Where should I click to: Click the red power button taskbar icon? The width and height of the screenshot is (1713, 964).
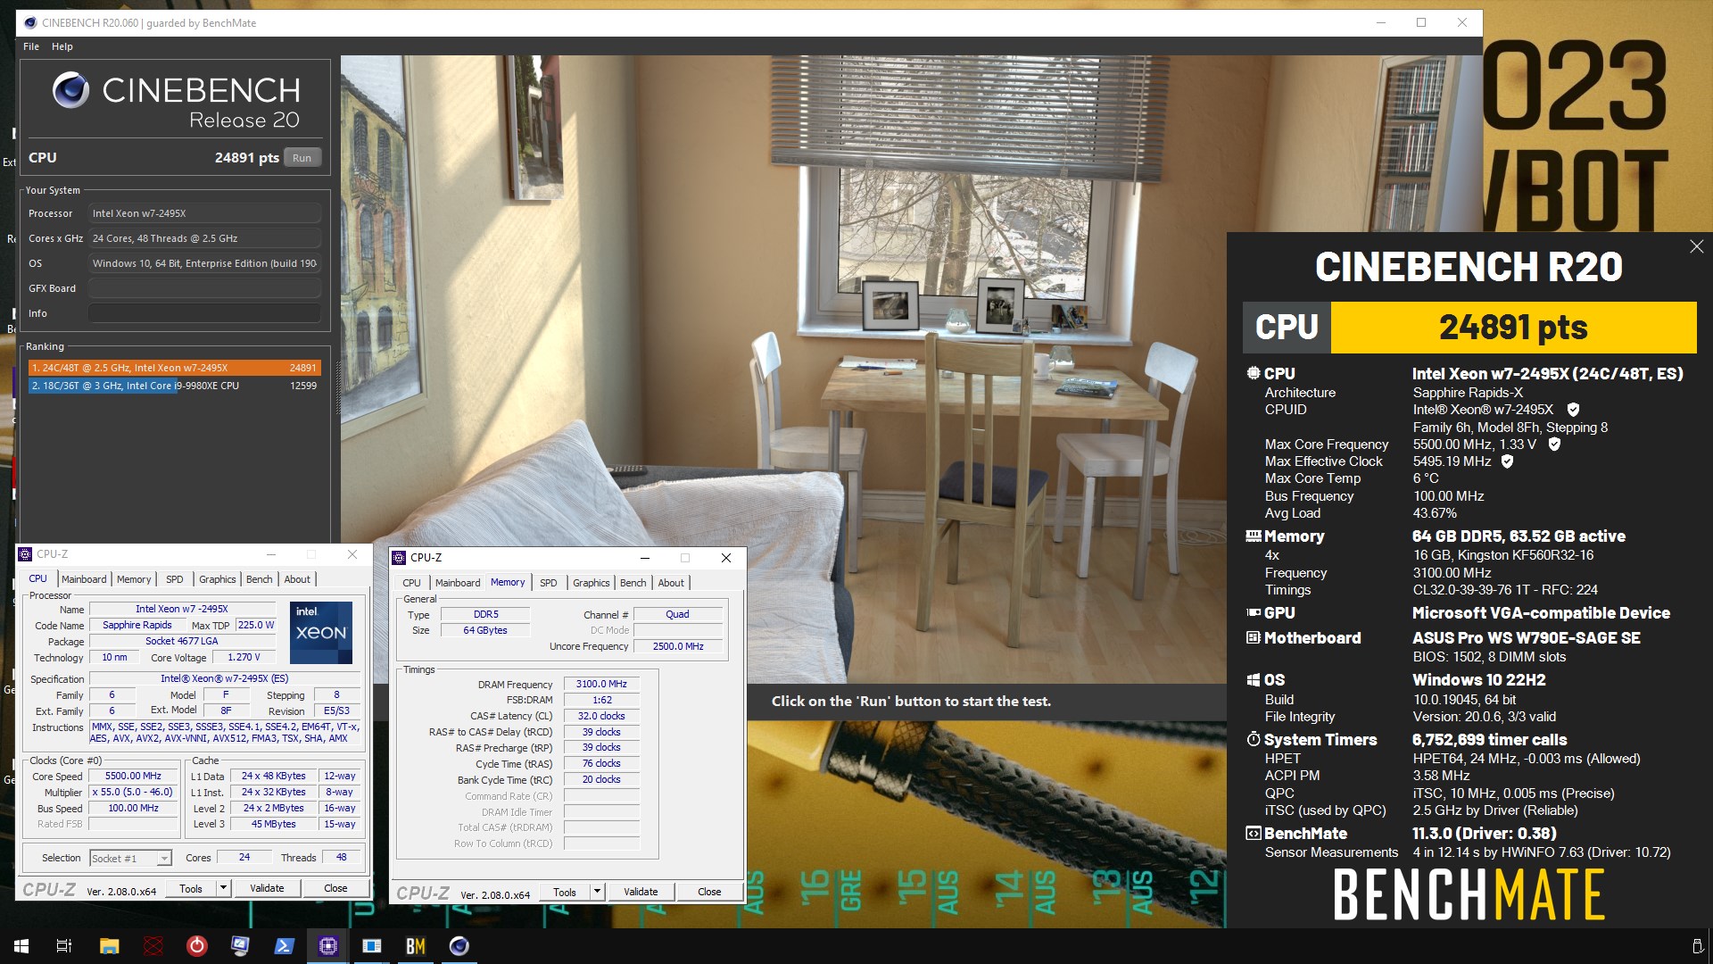[197, 946]
